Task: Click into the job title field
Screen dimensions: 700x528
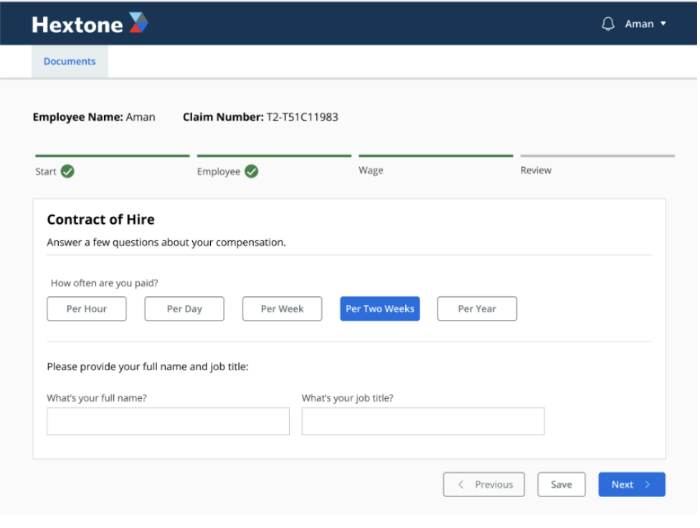Action: [x=422, y=421]
